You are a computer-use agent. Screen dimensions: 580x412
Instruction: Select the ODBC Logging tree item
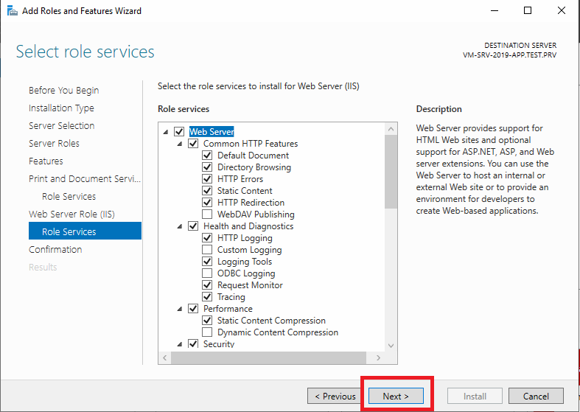click(x=246, y=273)
